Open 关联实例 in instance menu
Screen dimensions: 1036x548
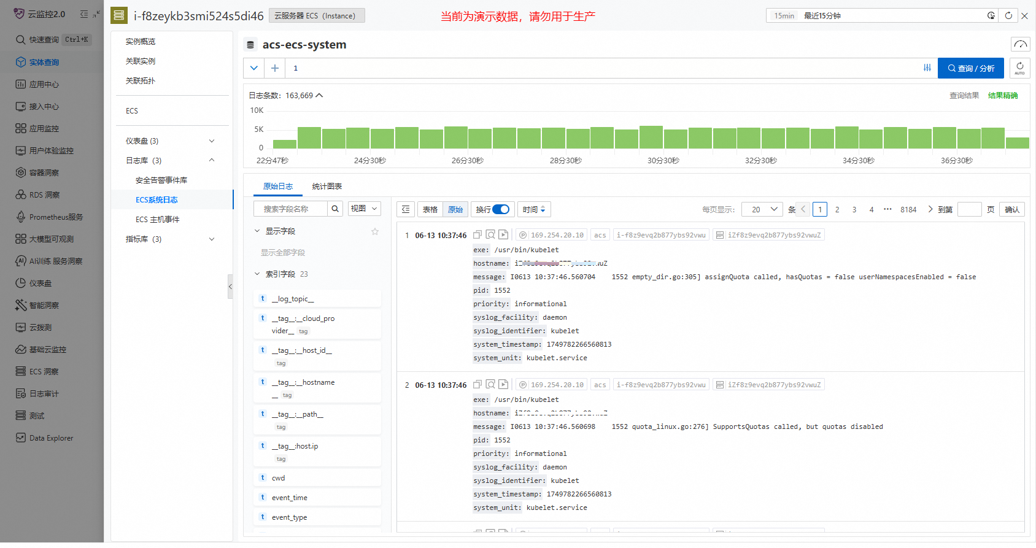pos(141,61)
